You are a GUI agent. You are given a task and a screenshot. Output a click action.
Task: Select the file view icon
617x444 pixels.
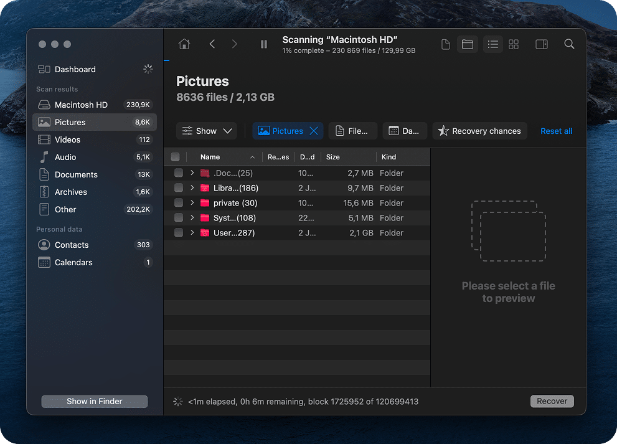446,44
